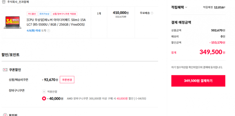Click the 카드할인 badge
The width and height of the screenshot is (235, 116).
tap(32, 14)
